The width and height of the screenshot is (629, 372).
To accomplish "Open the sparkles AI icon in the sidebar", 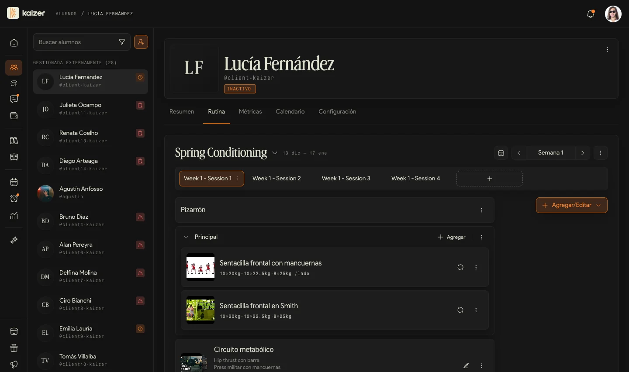I will (x=14, y=240).
